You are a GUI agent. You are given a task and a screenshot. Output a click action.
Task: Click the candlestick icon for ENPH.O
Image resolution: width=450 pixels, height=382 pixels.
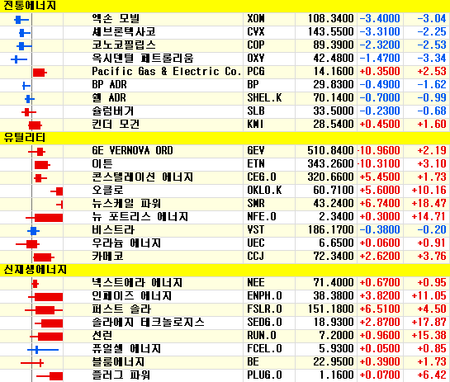pos(45,297)
